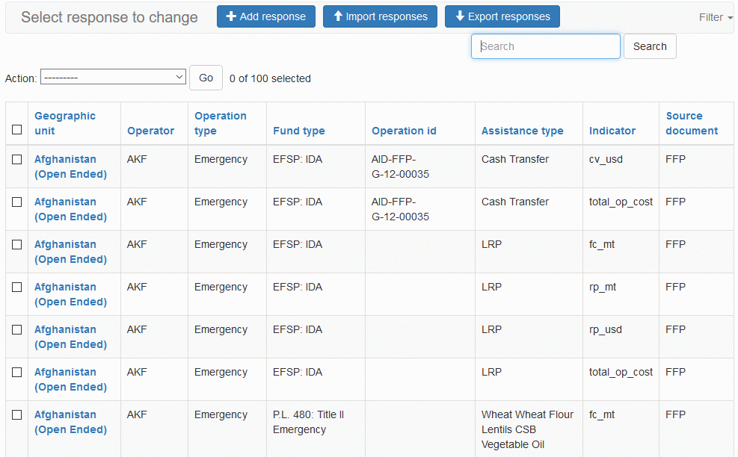Image resolution: width=738 pixels, height=457 pixels.
Task: Sort table by Fund type column
Action: (x=298, y=131)
